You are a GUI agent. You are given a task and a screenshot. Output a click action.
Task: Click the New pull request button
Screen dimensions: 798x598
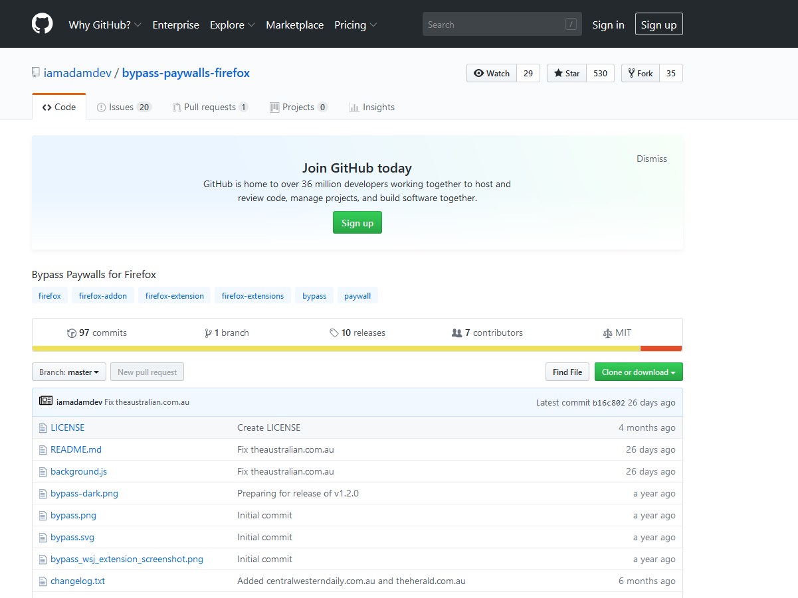click(x=147, y=372)
